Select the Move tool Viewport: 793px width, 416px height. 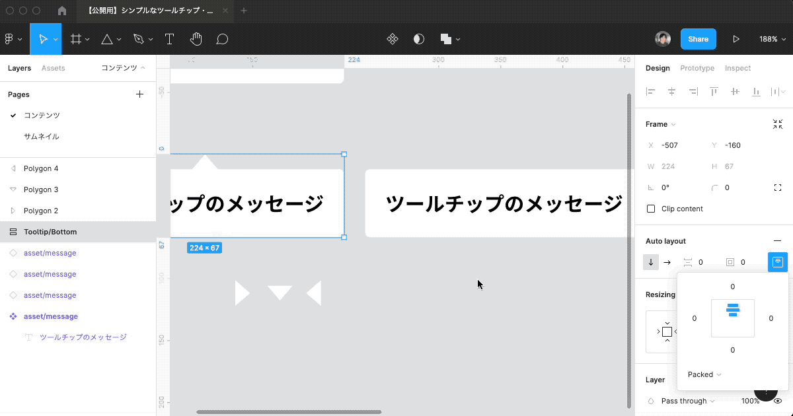pyautogui.click(x=43, y=39)
